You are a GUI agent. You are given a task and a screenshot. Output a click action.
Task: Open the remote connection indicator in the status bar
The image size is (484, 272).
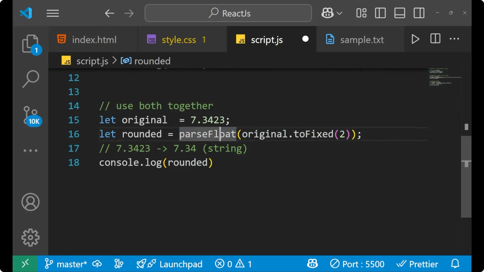point(25,264)
